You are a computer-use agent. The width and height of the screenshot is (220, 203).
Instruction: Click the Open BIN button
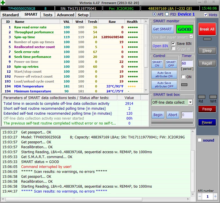160,46
